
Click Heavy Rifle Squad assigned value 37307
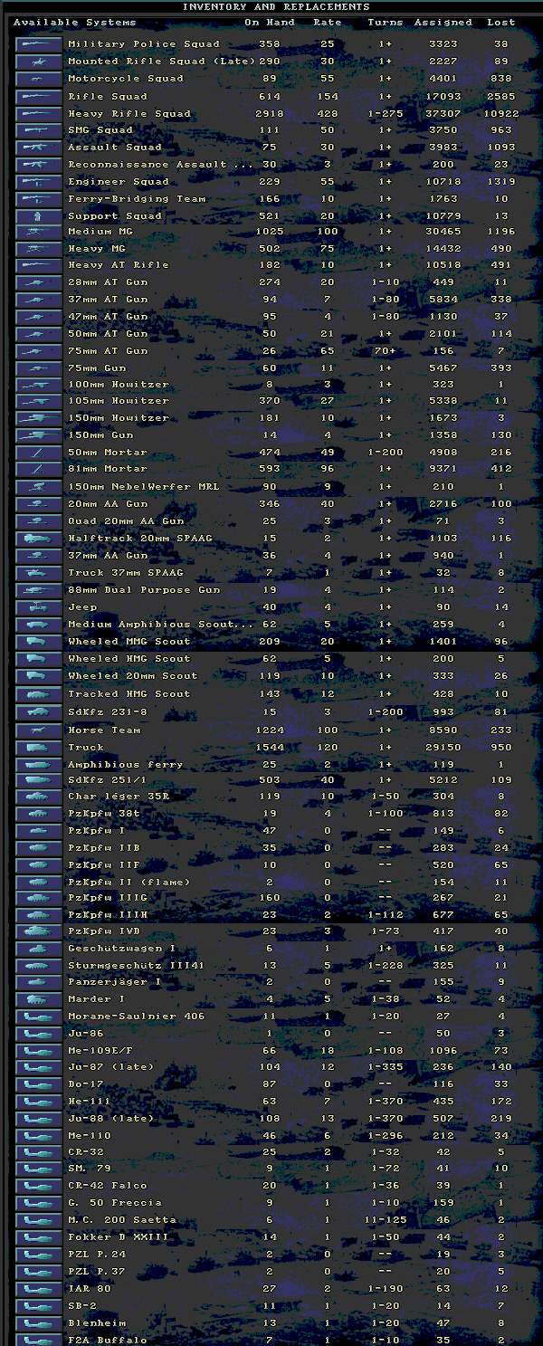click(443, 113)
